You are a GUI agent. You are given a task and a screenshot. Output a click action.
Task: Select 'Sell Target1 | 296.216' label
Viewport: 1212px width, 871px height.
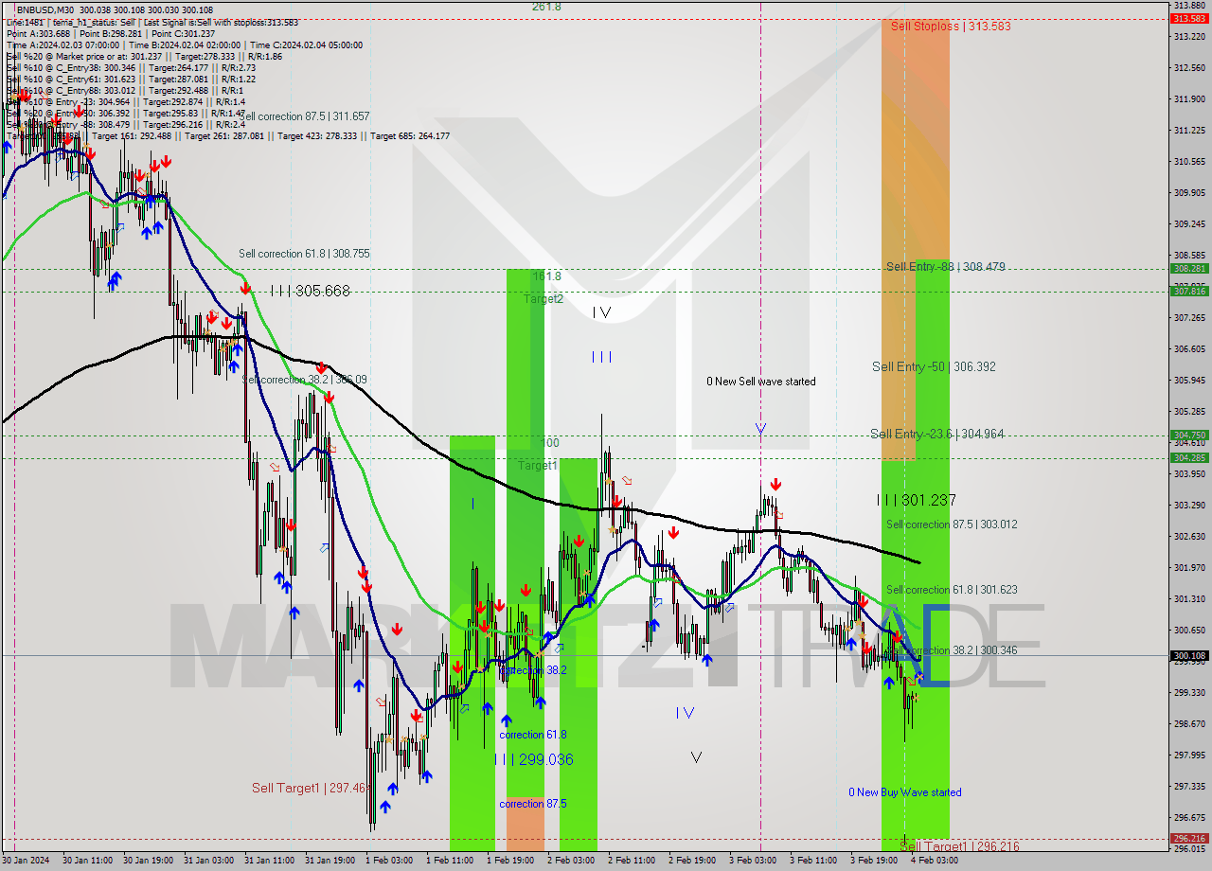click(959, 846)
